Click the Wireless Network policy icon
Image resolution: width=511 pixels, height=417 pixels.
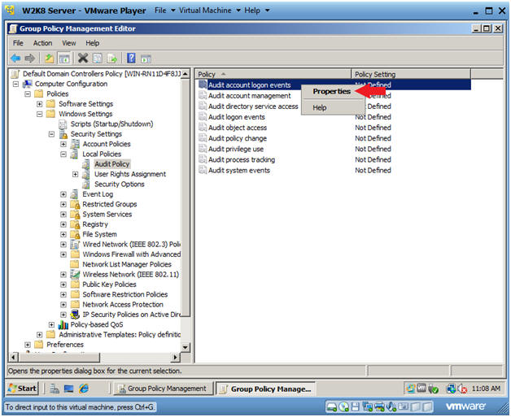pyautogui.click(x=75, y=275)
